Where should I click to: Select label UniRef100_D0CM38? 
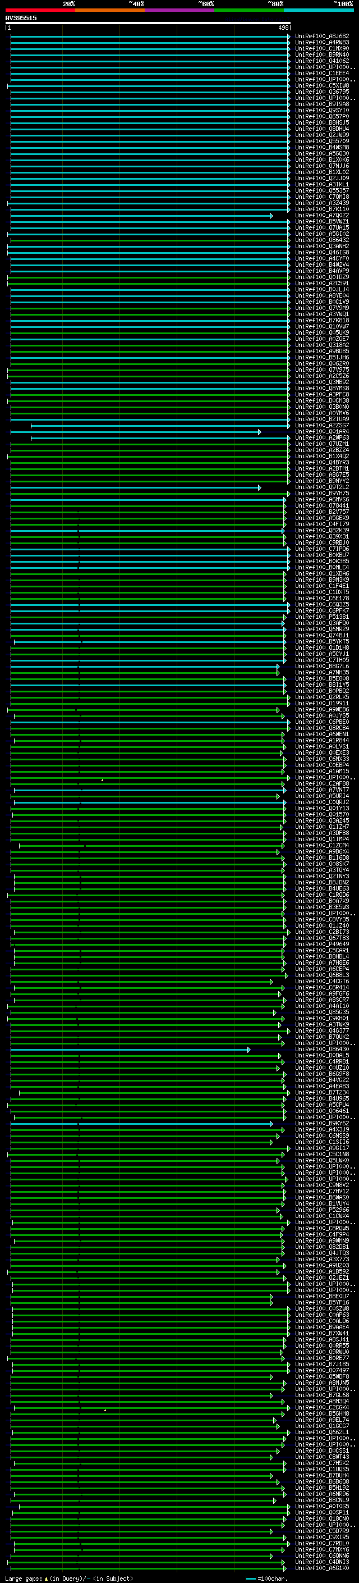click(x=322, y=401)
